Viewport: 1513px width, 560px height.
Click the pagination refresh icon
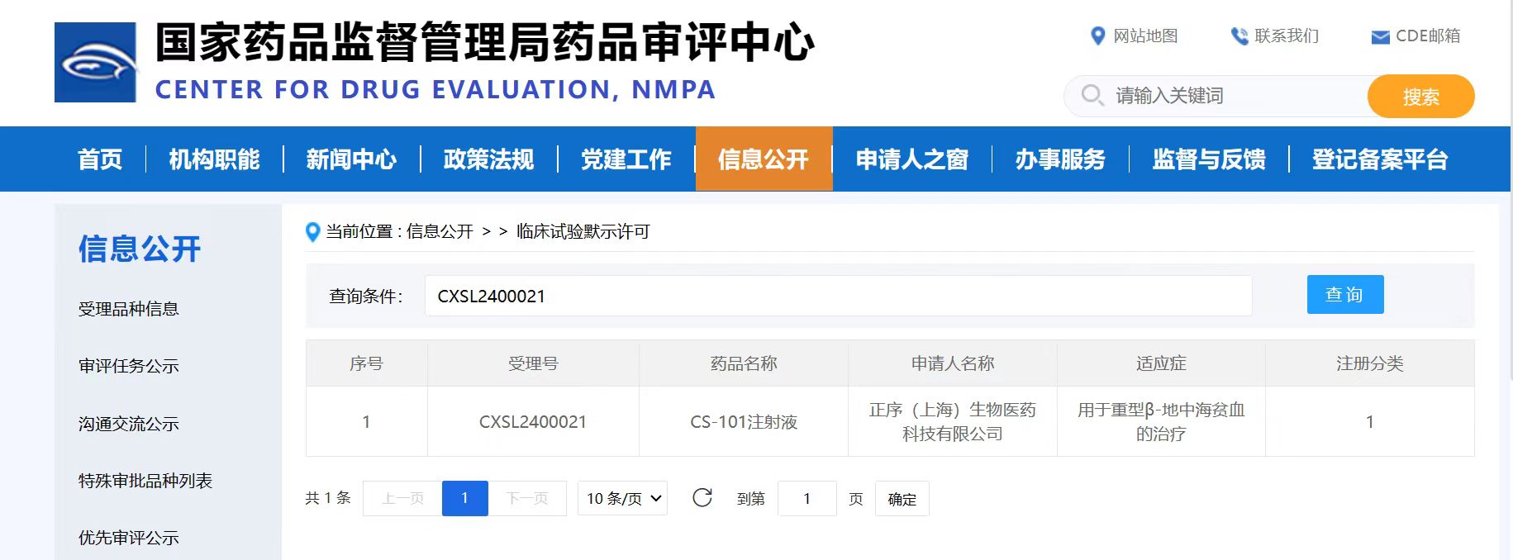[702, 498]
